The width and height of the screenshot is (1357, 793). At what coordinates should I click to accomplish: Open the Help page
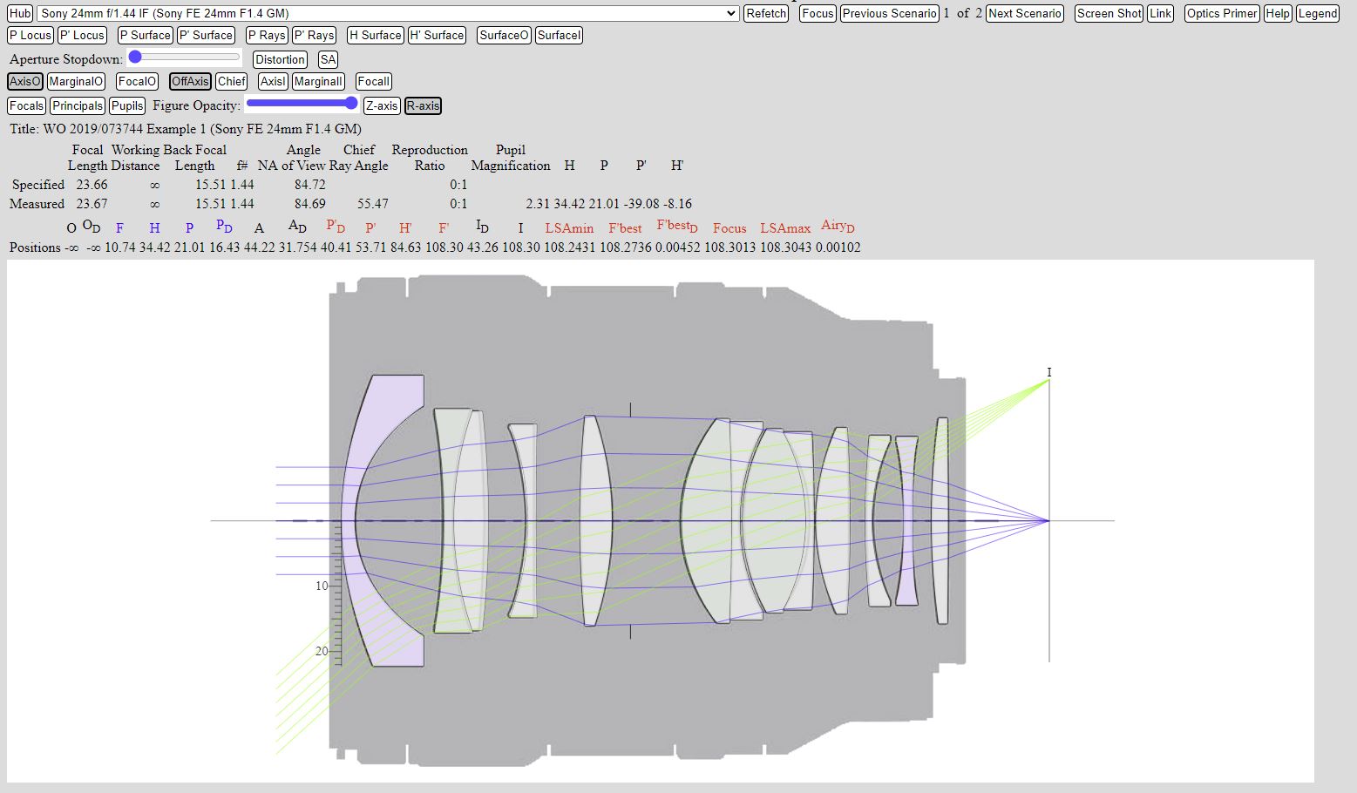1278,13
